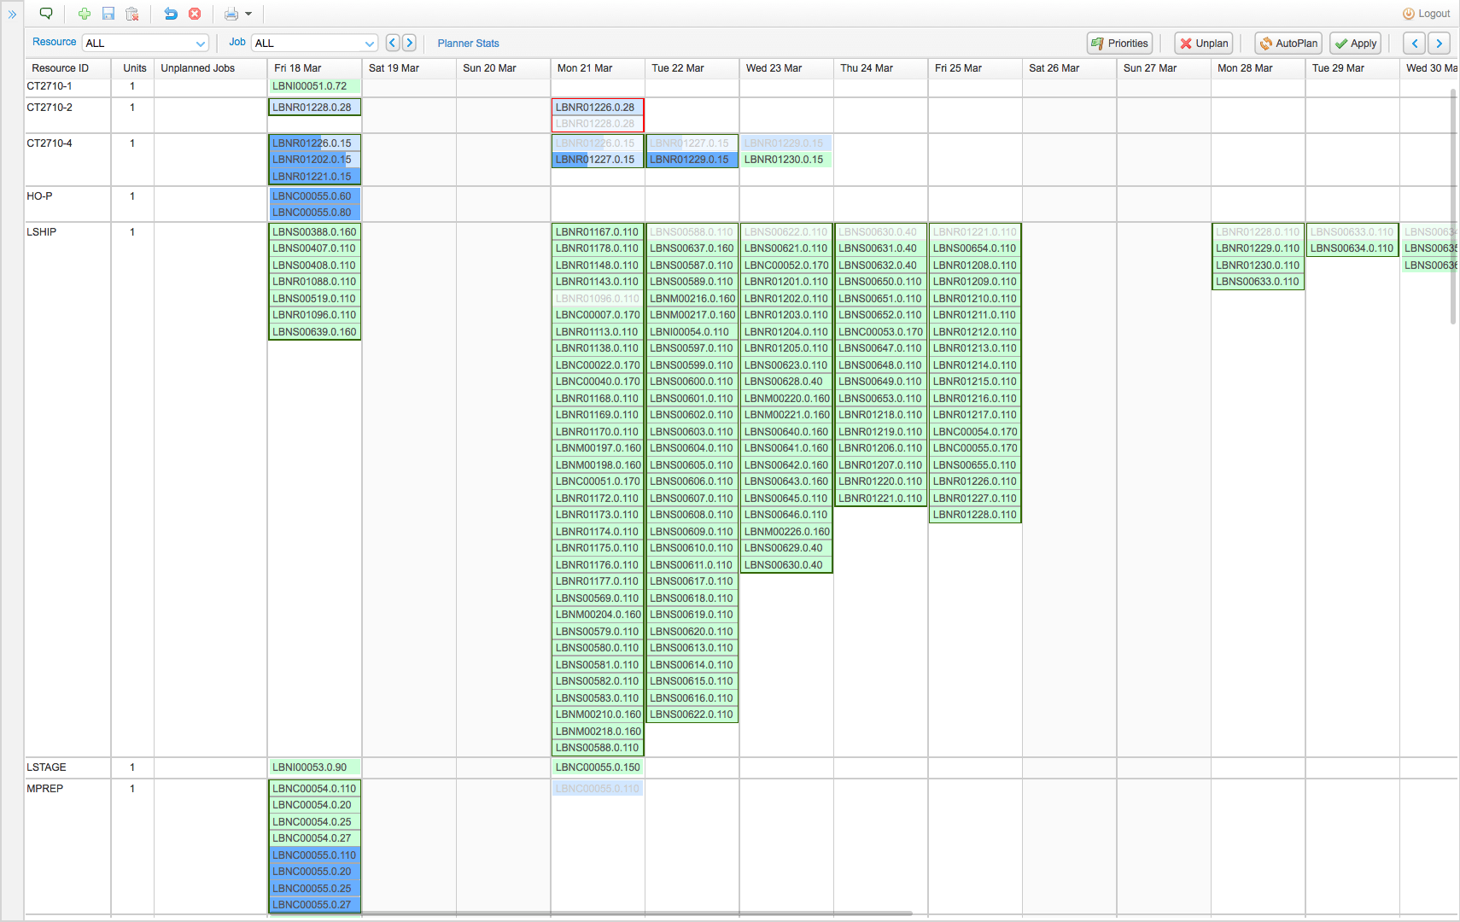
Task: Select job LBNS00634.0.110 on Tue 29 Mar
Action: [1352, 248]
